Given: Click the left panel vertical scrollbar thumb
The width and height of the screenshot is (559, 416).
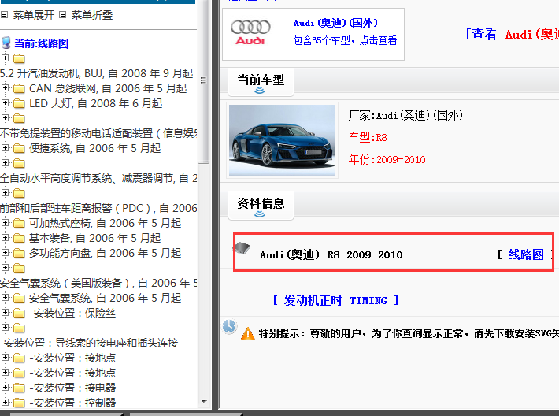Looking at the screenshot, I should tap(203, 80).
